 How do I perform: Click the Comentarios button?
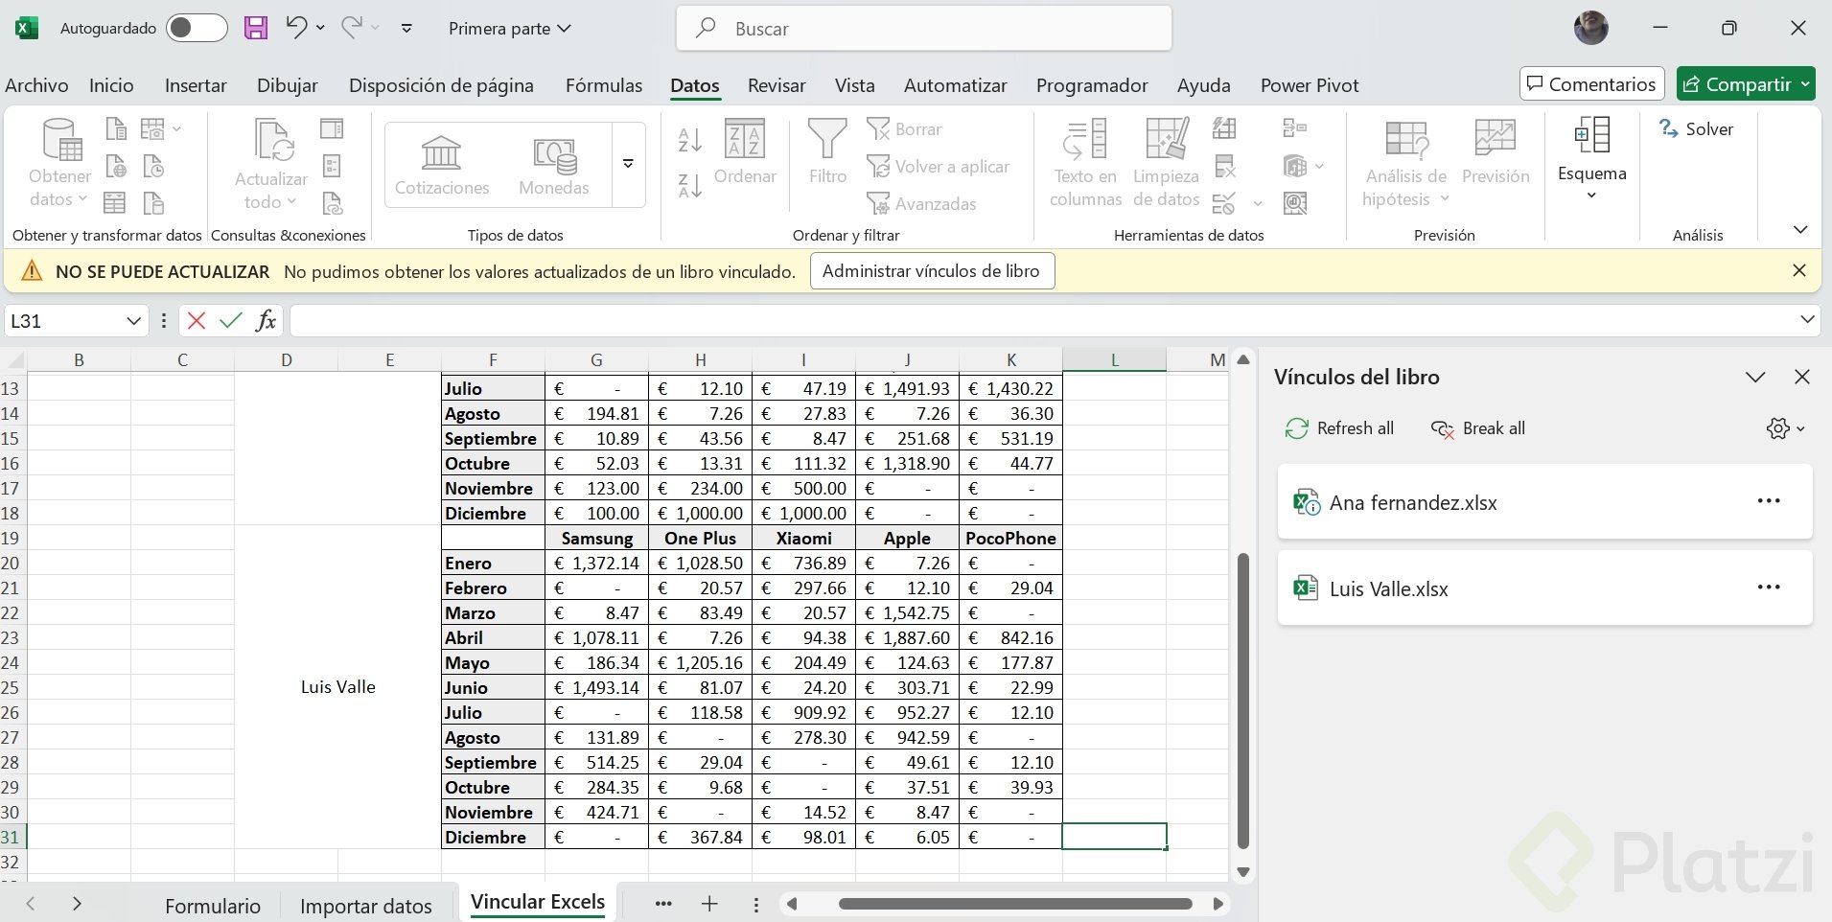[x=1591, y=84]
